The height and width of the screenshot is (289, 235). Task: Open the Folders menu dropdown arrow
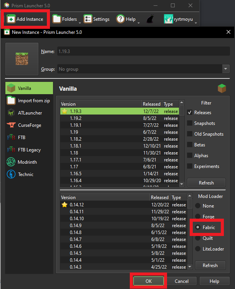point(80,23)
